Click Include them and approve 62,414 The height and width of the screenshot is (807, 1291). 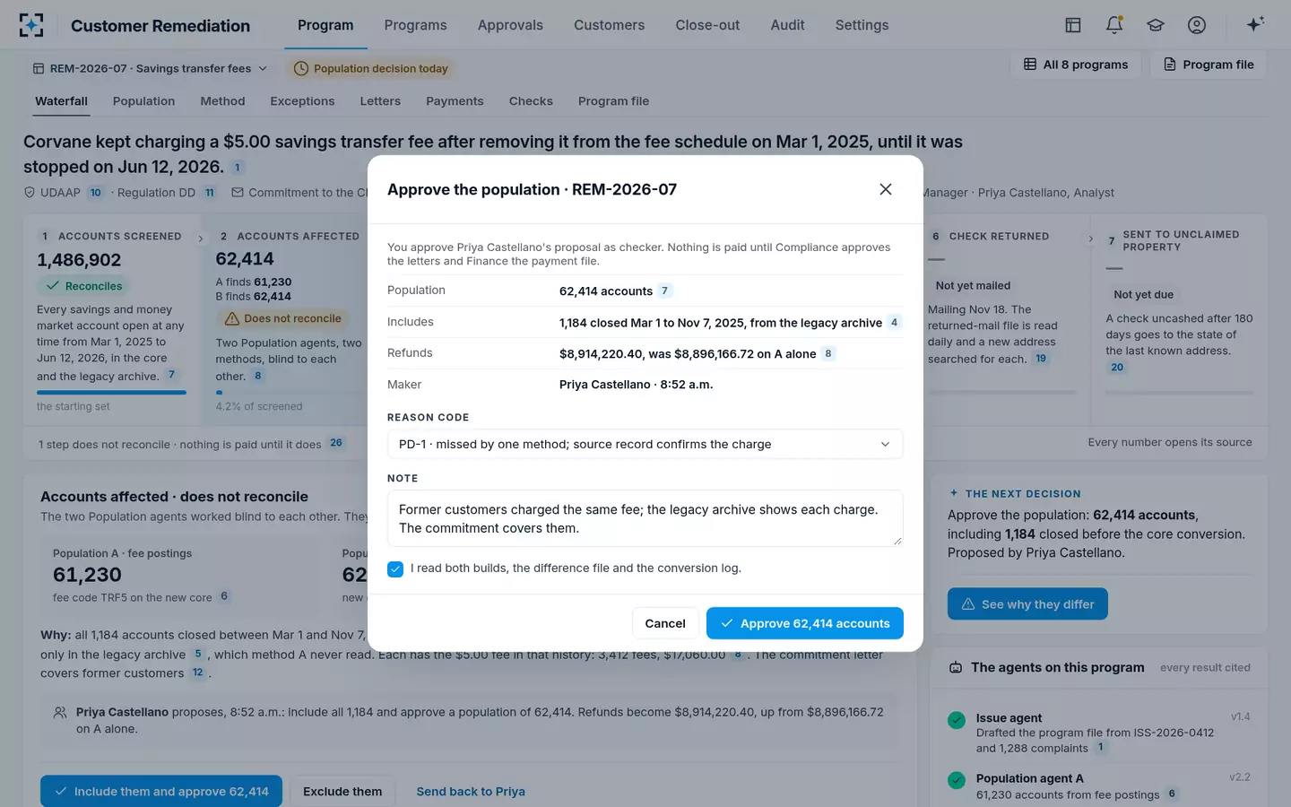pyautogui.click(x=161, y=792)
